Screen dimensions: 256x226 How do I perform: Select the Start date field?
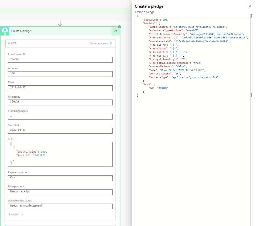click(60, 130)
